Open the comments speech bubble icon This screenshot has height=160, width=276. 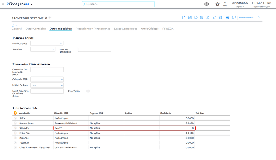(234, 17)
